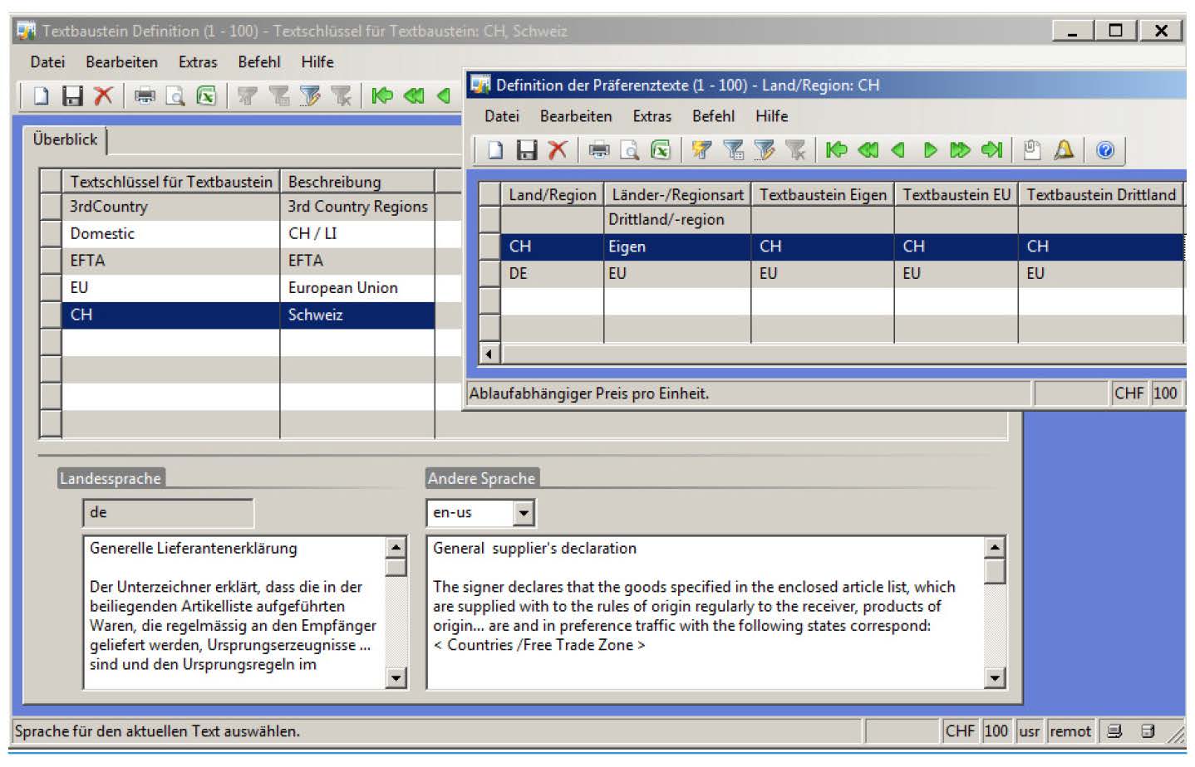The image size is (1195, 767).
Task: Select the Überblick tab
Action: click(65, 139)
